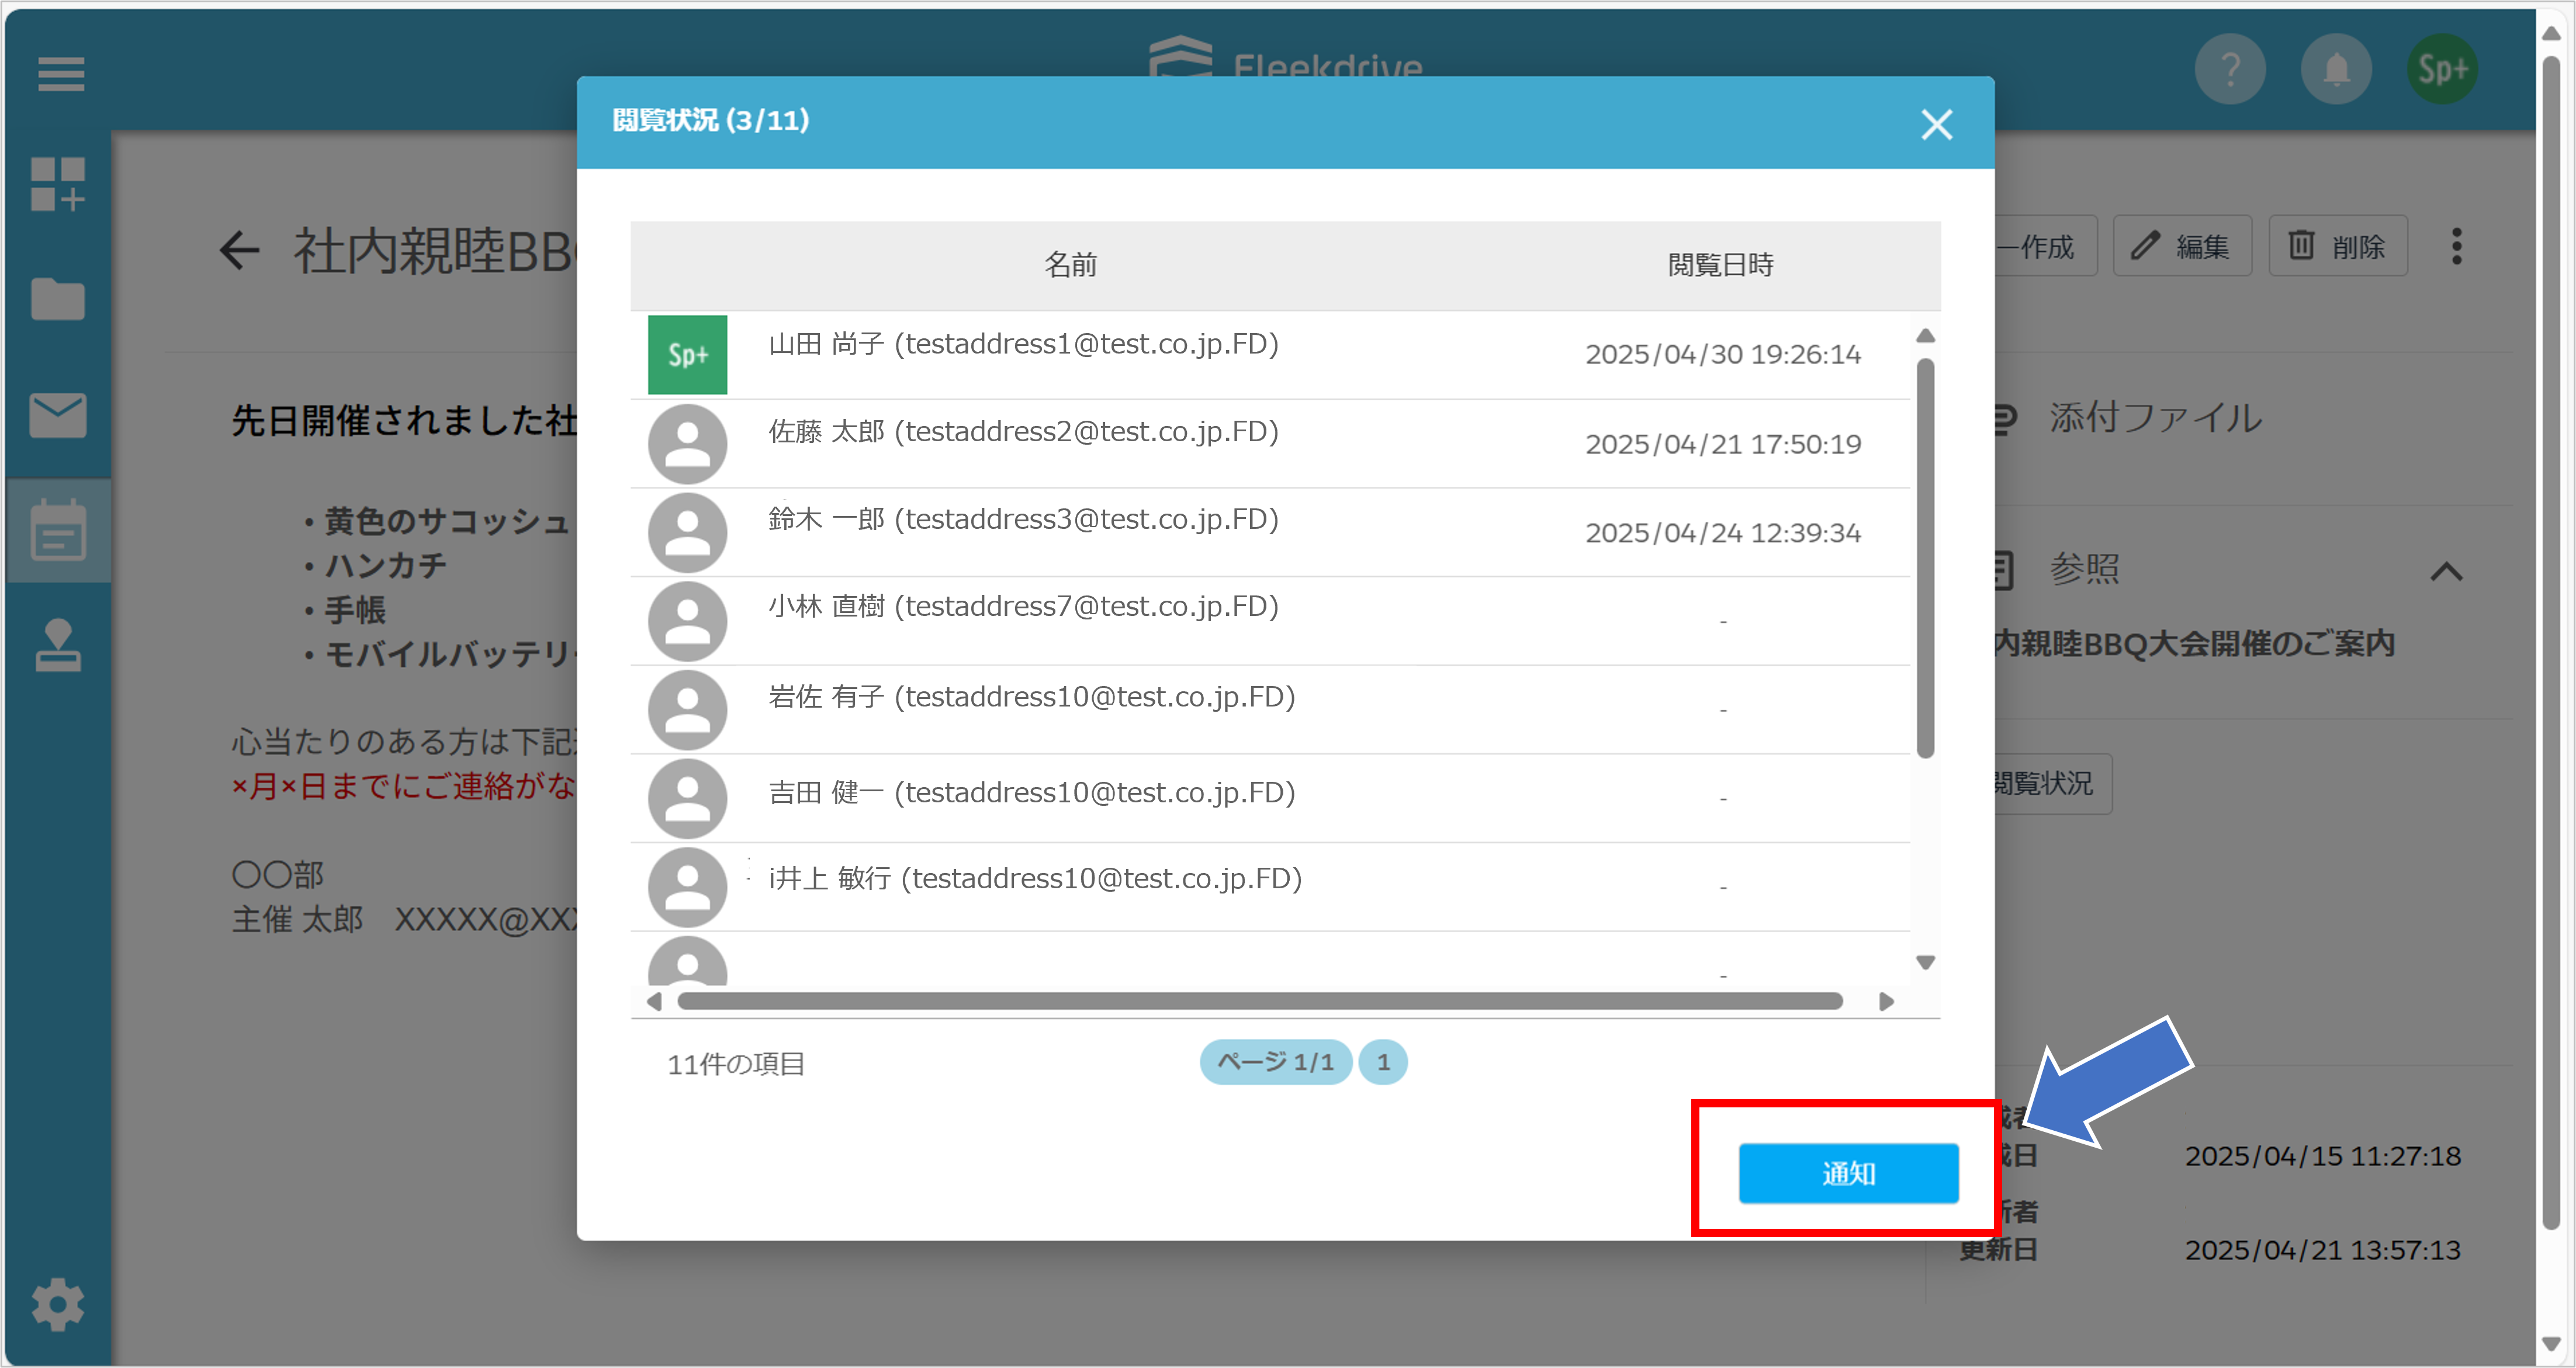2576x1368 pixels.
Task: Click the table's scroll-up arrow
Action: [x=1926, y=336]
